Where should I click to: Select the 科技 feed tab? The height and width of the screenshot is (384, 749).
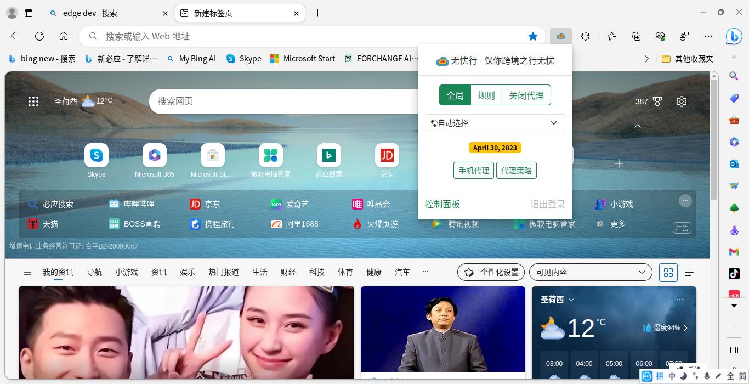tap(317, 272)
